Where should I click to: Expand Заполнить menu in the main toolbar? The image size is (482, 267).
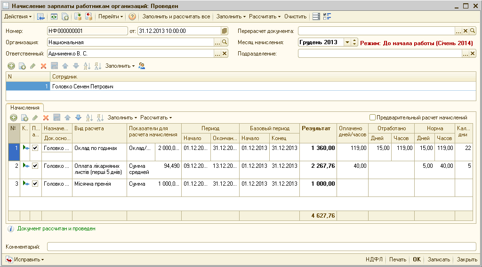click(x=231, y=16)
